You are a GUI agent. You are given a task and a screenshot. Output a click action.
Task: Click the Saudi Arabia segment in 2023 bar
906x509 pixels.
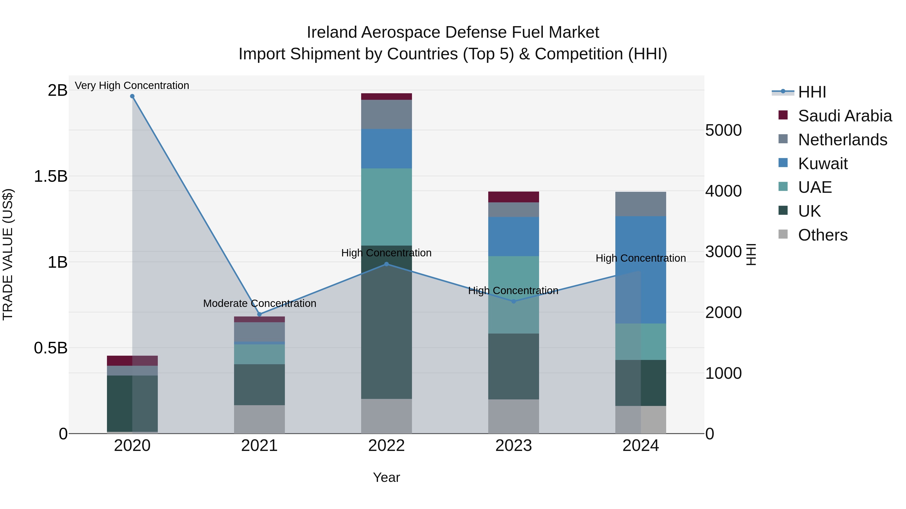(x=513, y=197)
